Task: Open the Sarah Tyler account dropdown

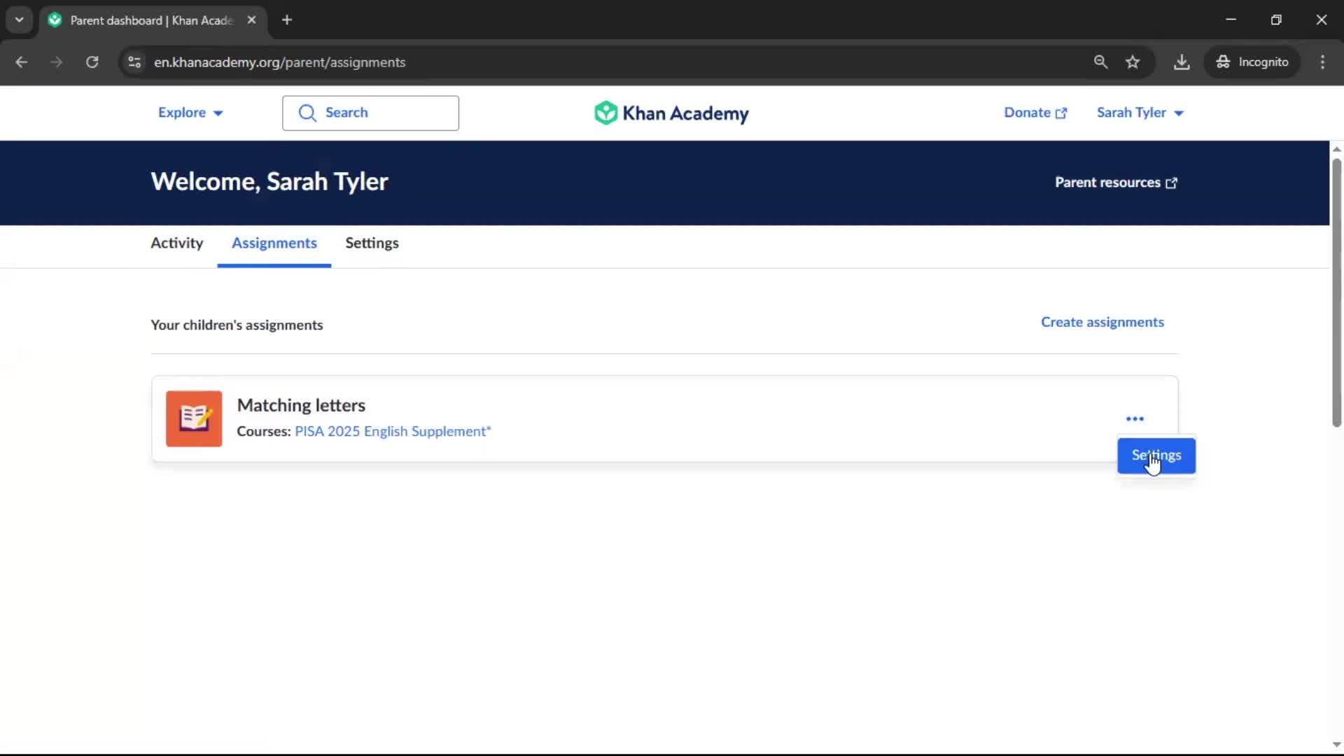Action: point(1140,113)
